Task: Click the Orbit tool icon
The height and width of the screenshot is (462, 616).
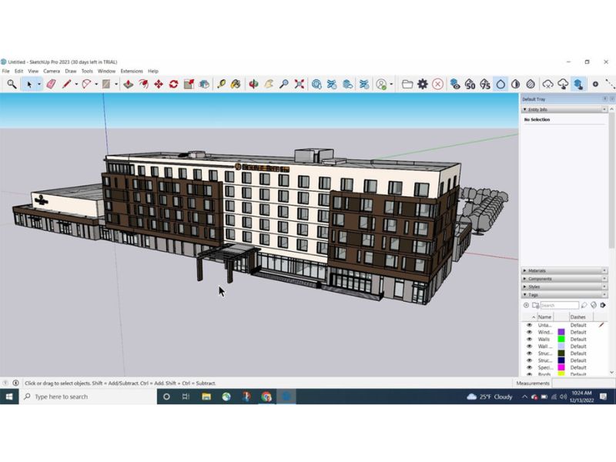Action: click(x=253, y=84)
